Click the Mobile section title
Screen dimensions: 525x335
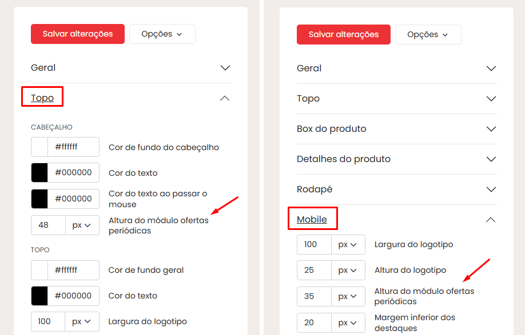pos(312,220)
